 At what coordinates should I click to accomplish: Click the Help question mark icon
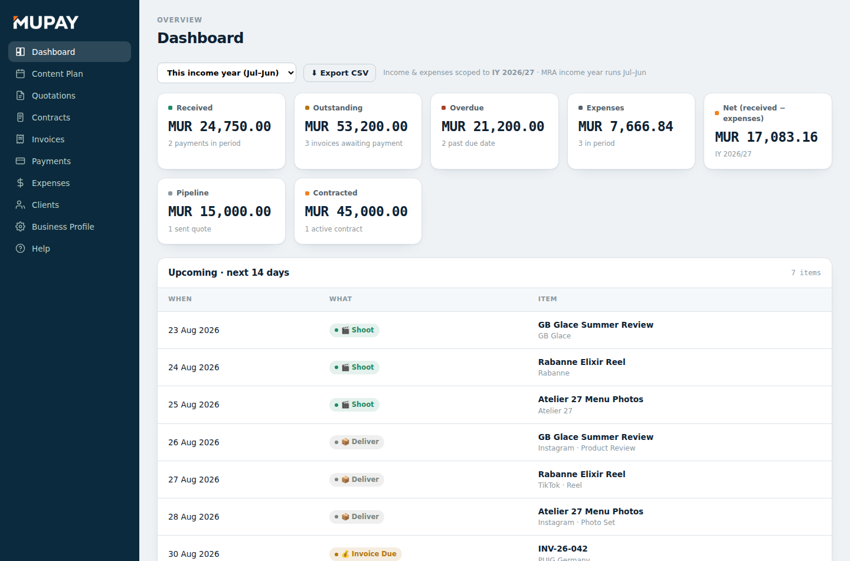pos(20,249)
